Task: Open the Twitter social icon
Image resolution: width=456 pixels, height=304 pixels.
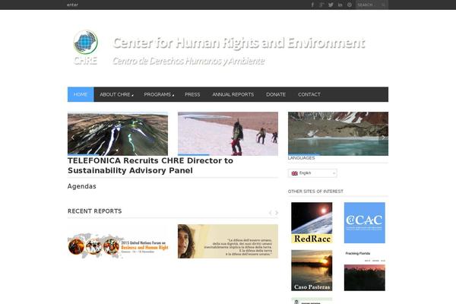Action: (331, 5)
